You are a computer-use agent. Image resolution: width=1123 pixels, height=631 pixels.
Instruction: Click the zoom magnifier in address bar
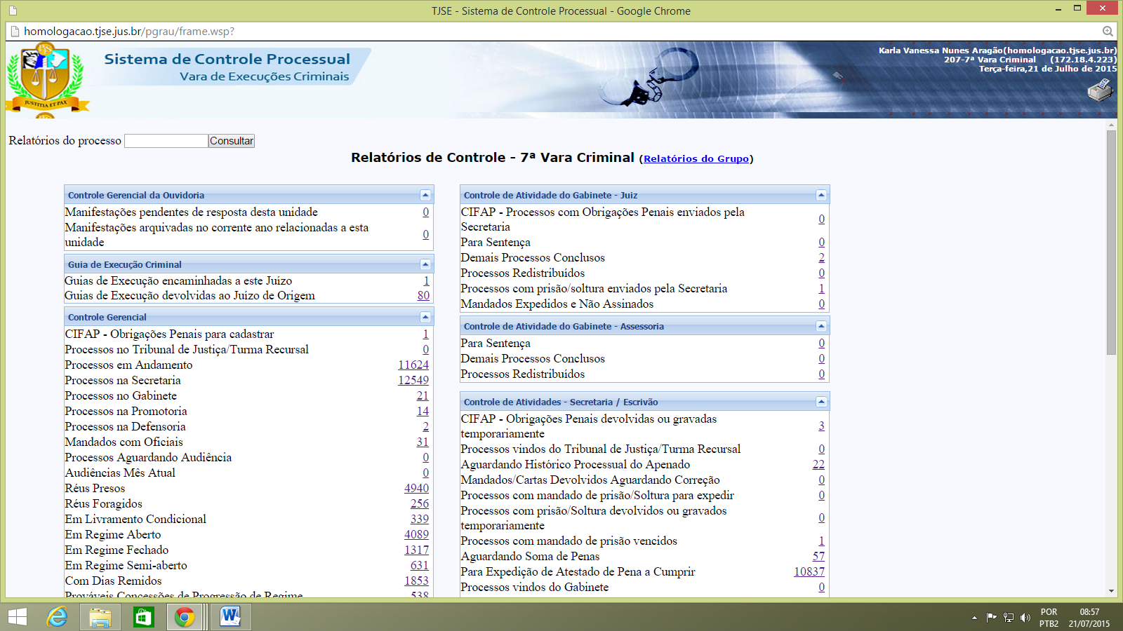pyautogui.click(x=1108, y=31)
